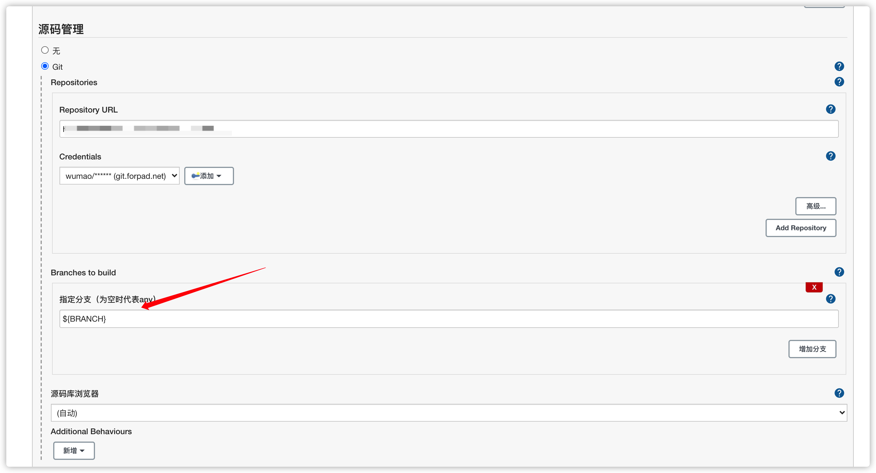Select the 无 radio button

(x=45, y=51)
